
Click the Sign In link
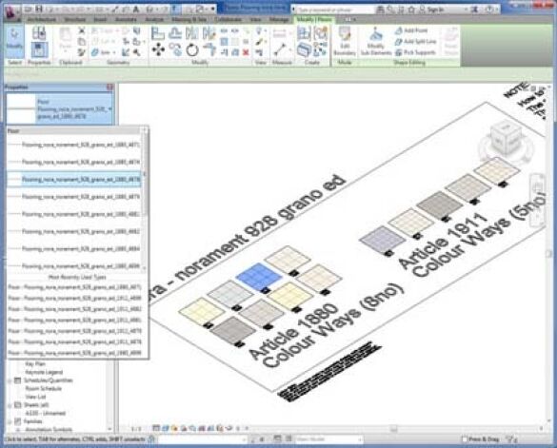click(x=435, y=10)
